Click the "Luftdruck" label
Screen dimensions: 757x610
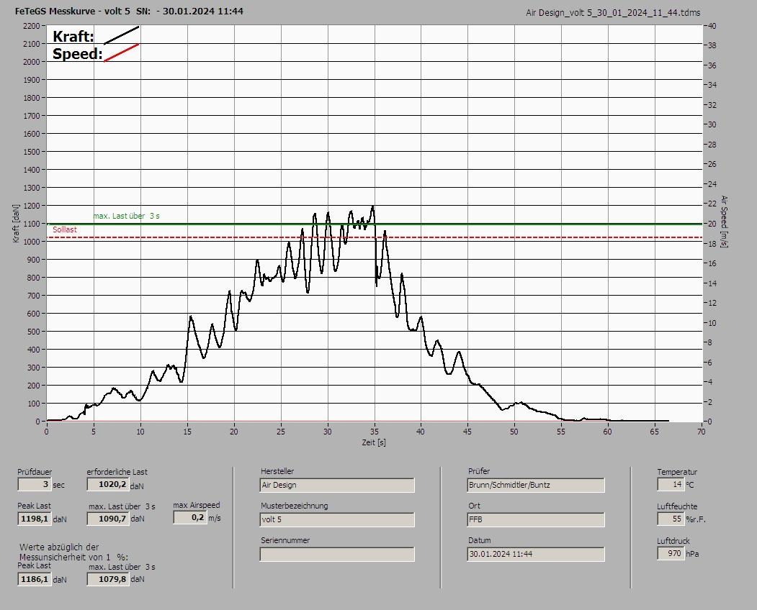[x=673, y=541]
